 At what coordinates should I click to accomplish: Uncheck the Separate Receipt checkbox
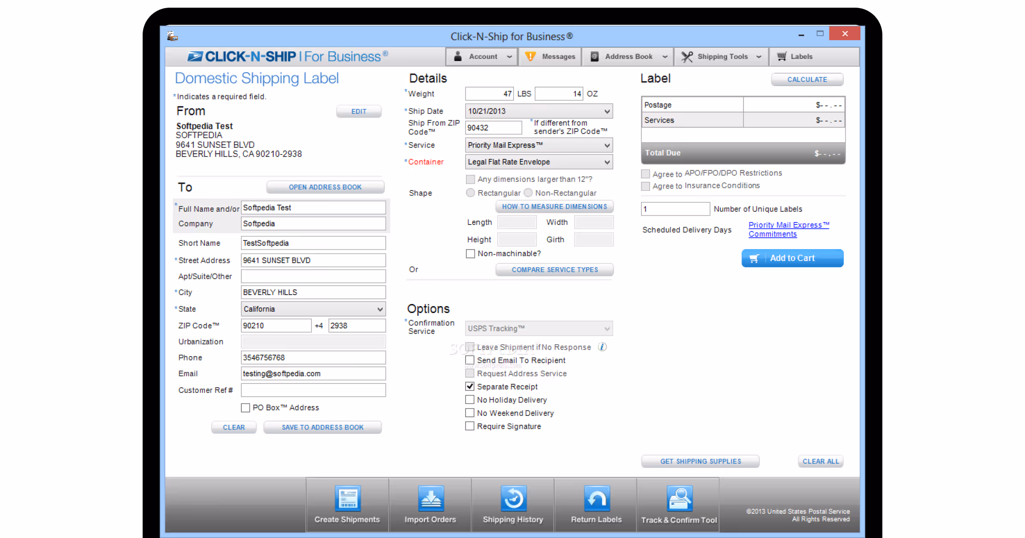[x=470, y=386]
